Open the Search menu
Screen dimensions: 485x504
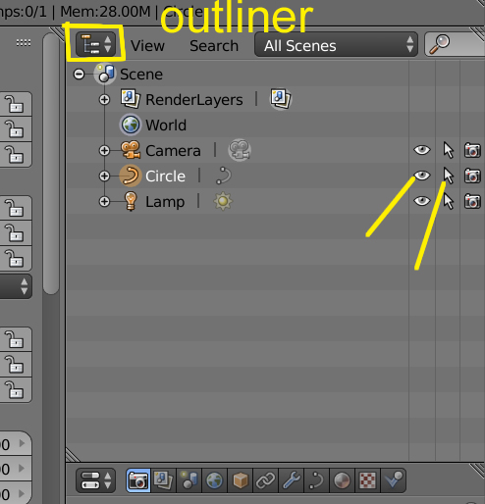pos(214,46)
